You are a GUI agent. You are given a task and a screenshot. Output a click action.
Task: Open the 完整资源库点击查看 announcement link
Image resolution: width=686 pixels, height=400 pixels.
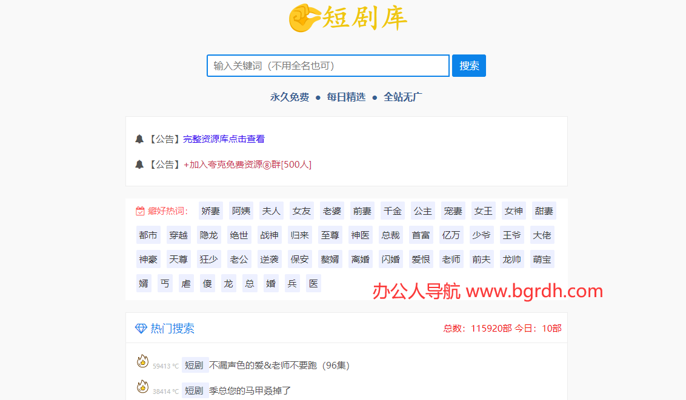pos(224,139)
